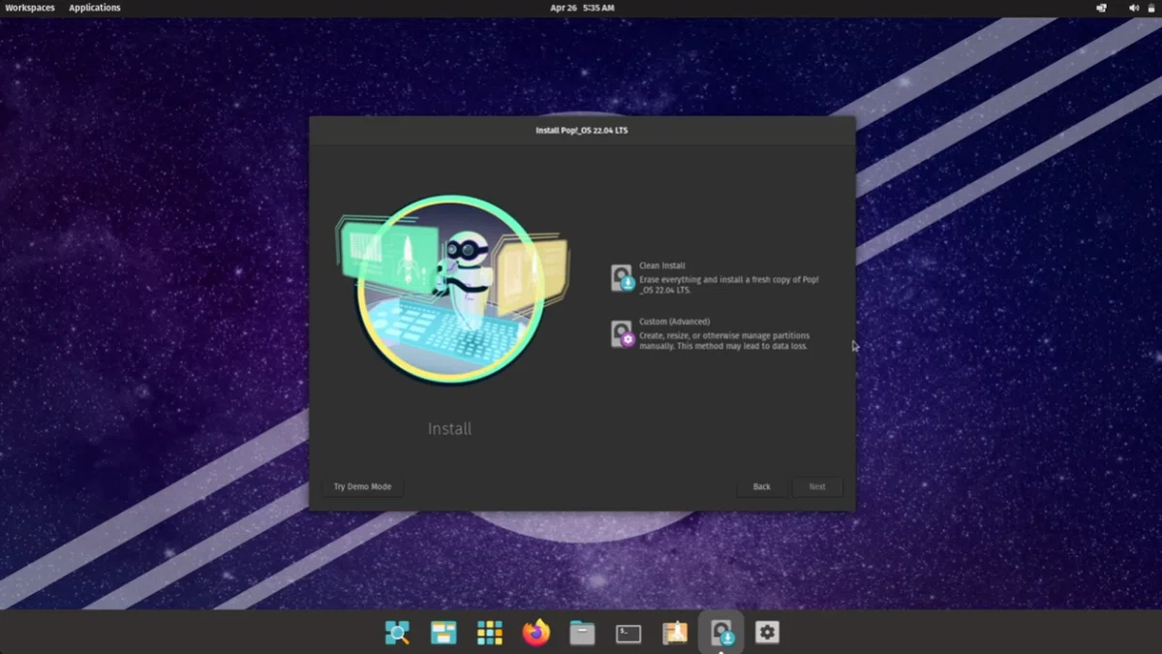Open the Applications grid dock icon

489,634
